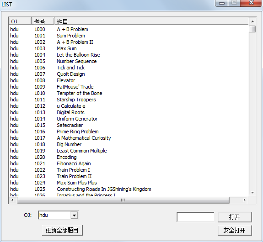Click the problem number 1000 cell
This screenshot has width=263, height=242.
click(x=40, y=29)
